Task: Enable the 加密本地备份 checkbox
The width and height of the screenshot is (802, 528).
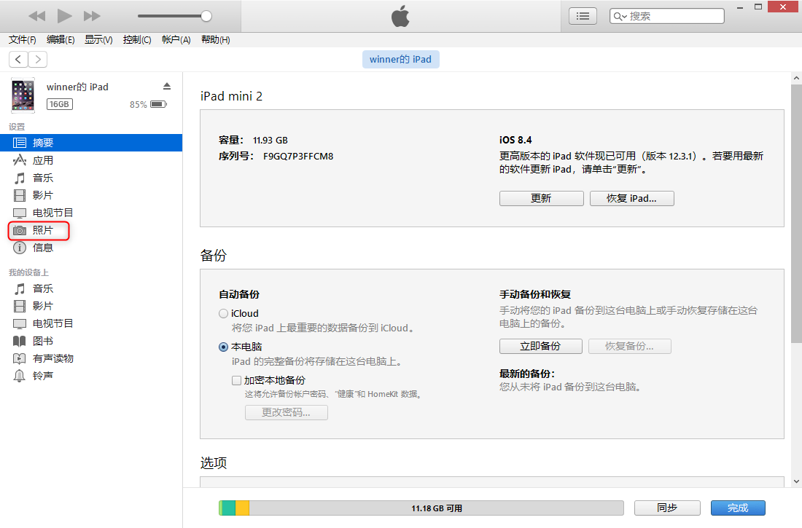Action: point(236,380)
